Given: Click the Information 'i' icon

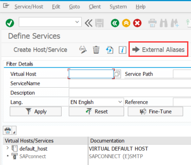Looking at the screenshot, I should [x=122, y=50].
